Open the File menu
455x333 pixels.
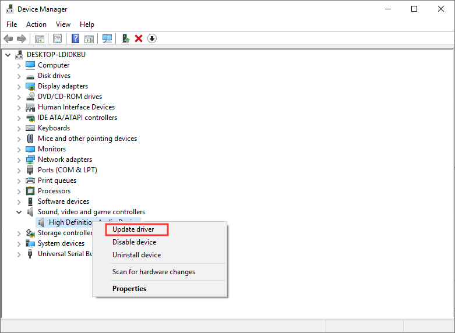[x=12, y=24]
